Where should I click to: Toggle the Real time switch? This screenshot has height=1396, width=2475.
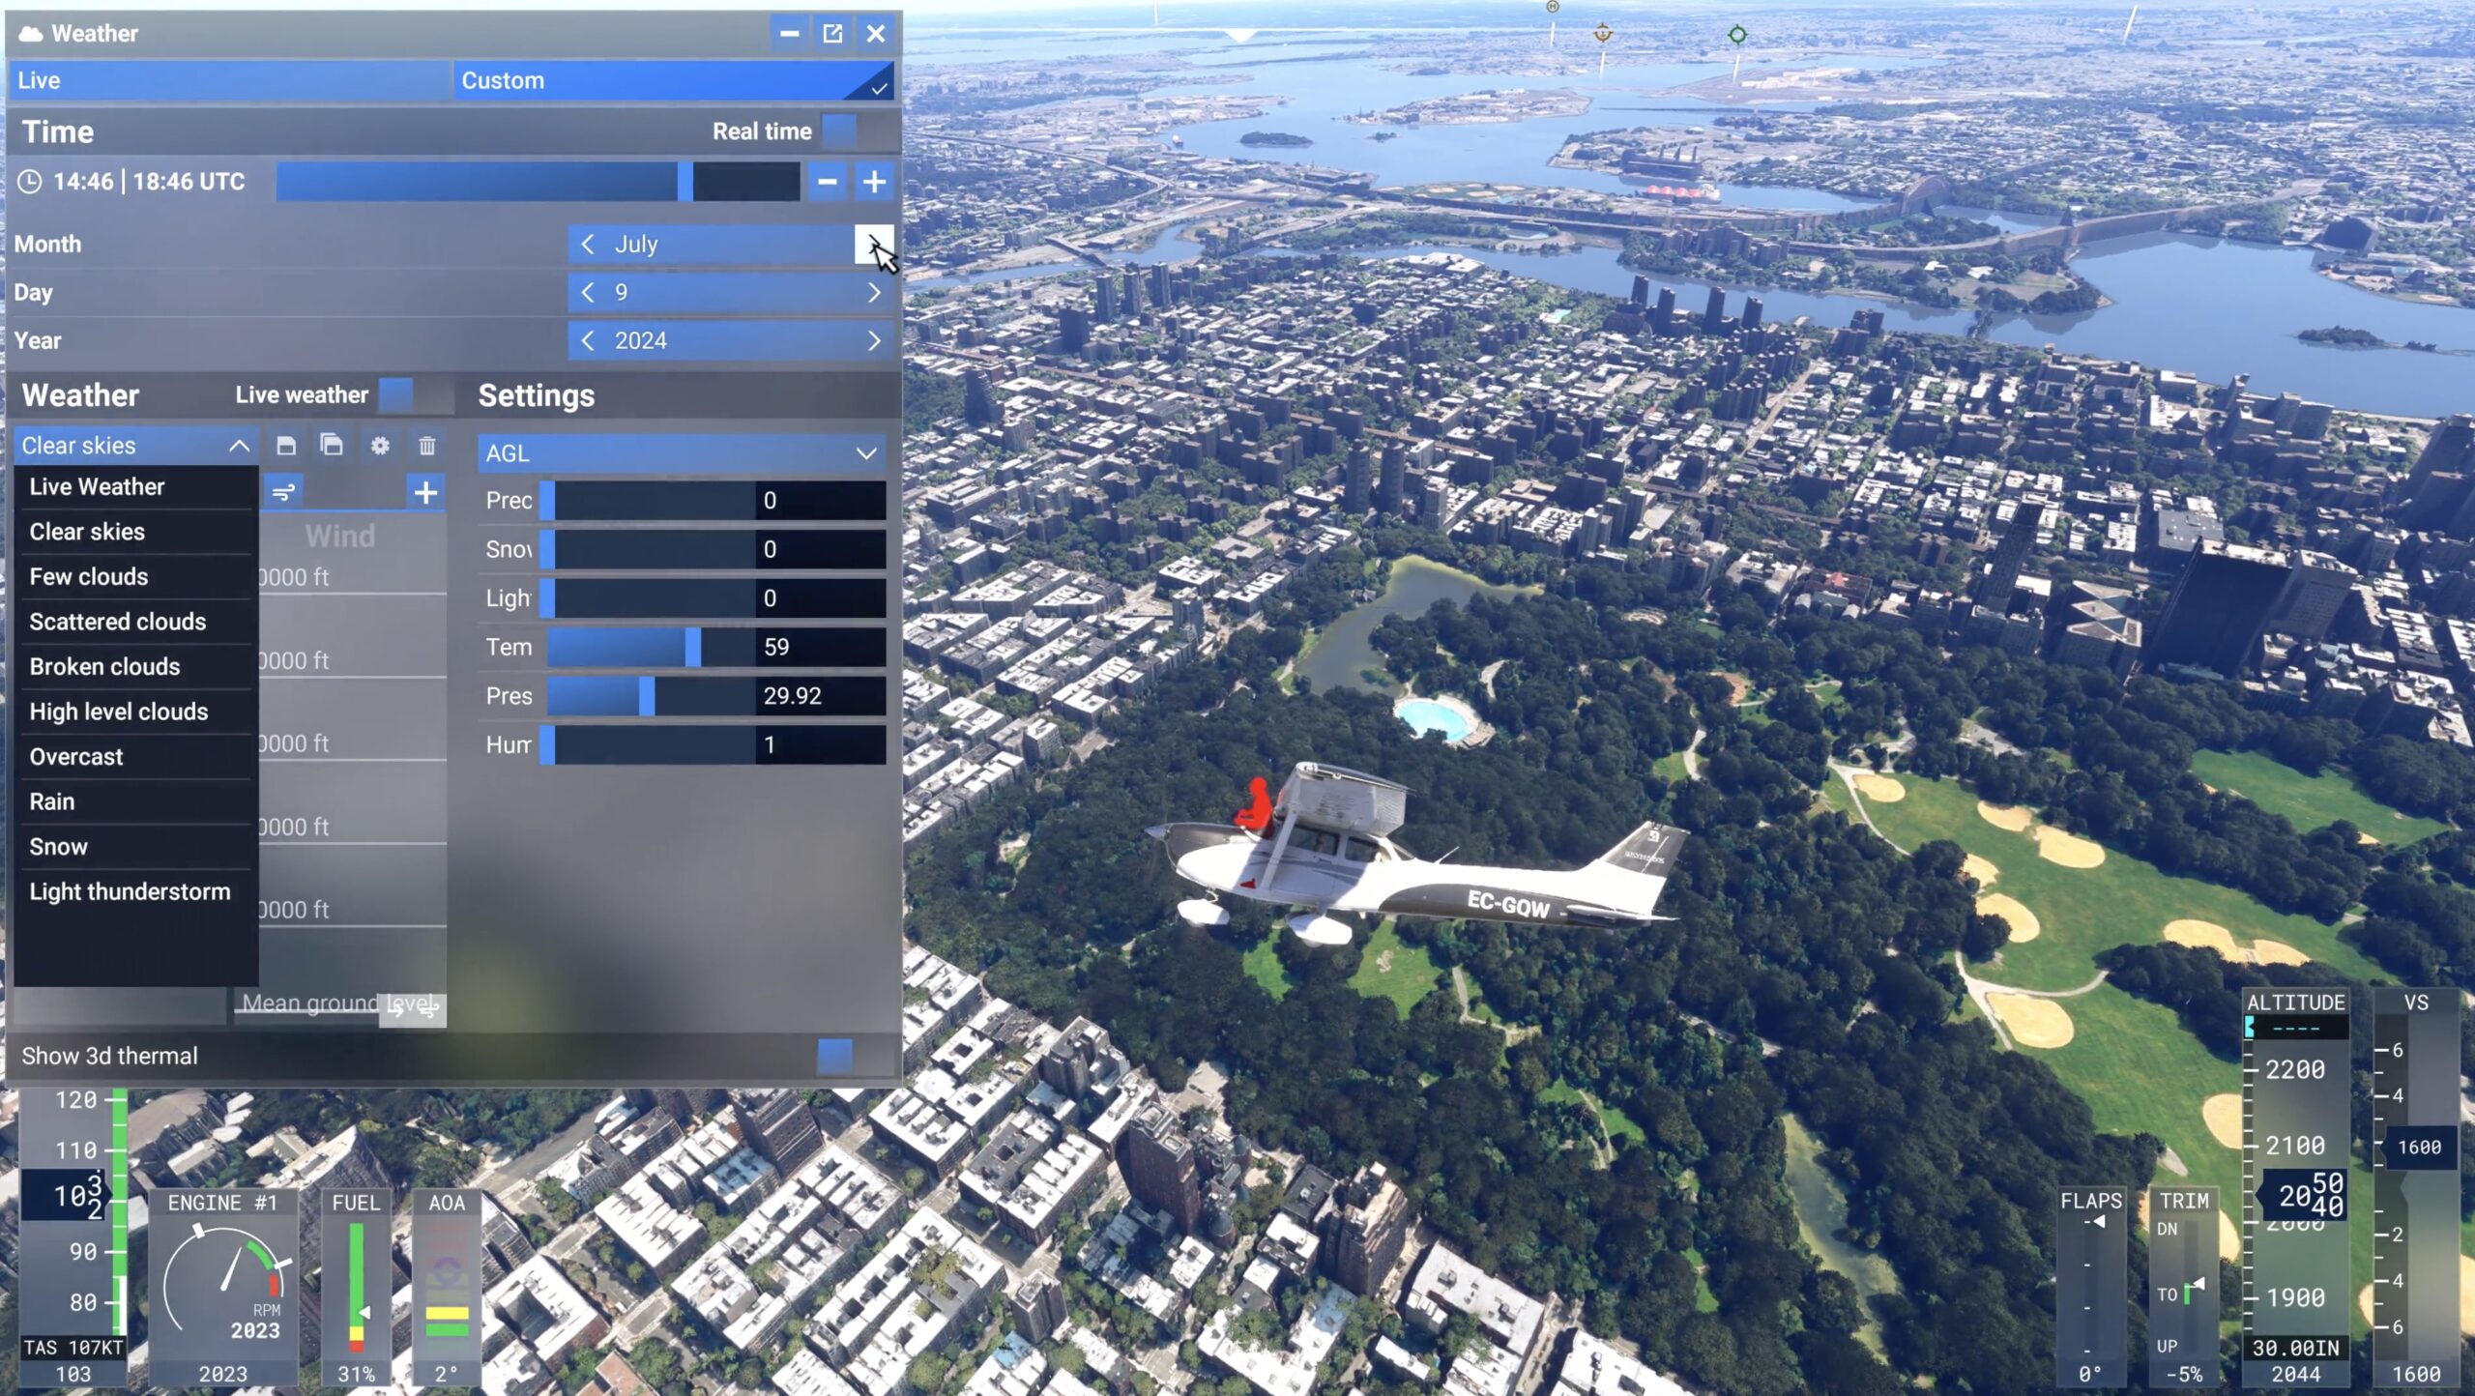857,131
